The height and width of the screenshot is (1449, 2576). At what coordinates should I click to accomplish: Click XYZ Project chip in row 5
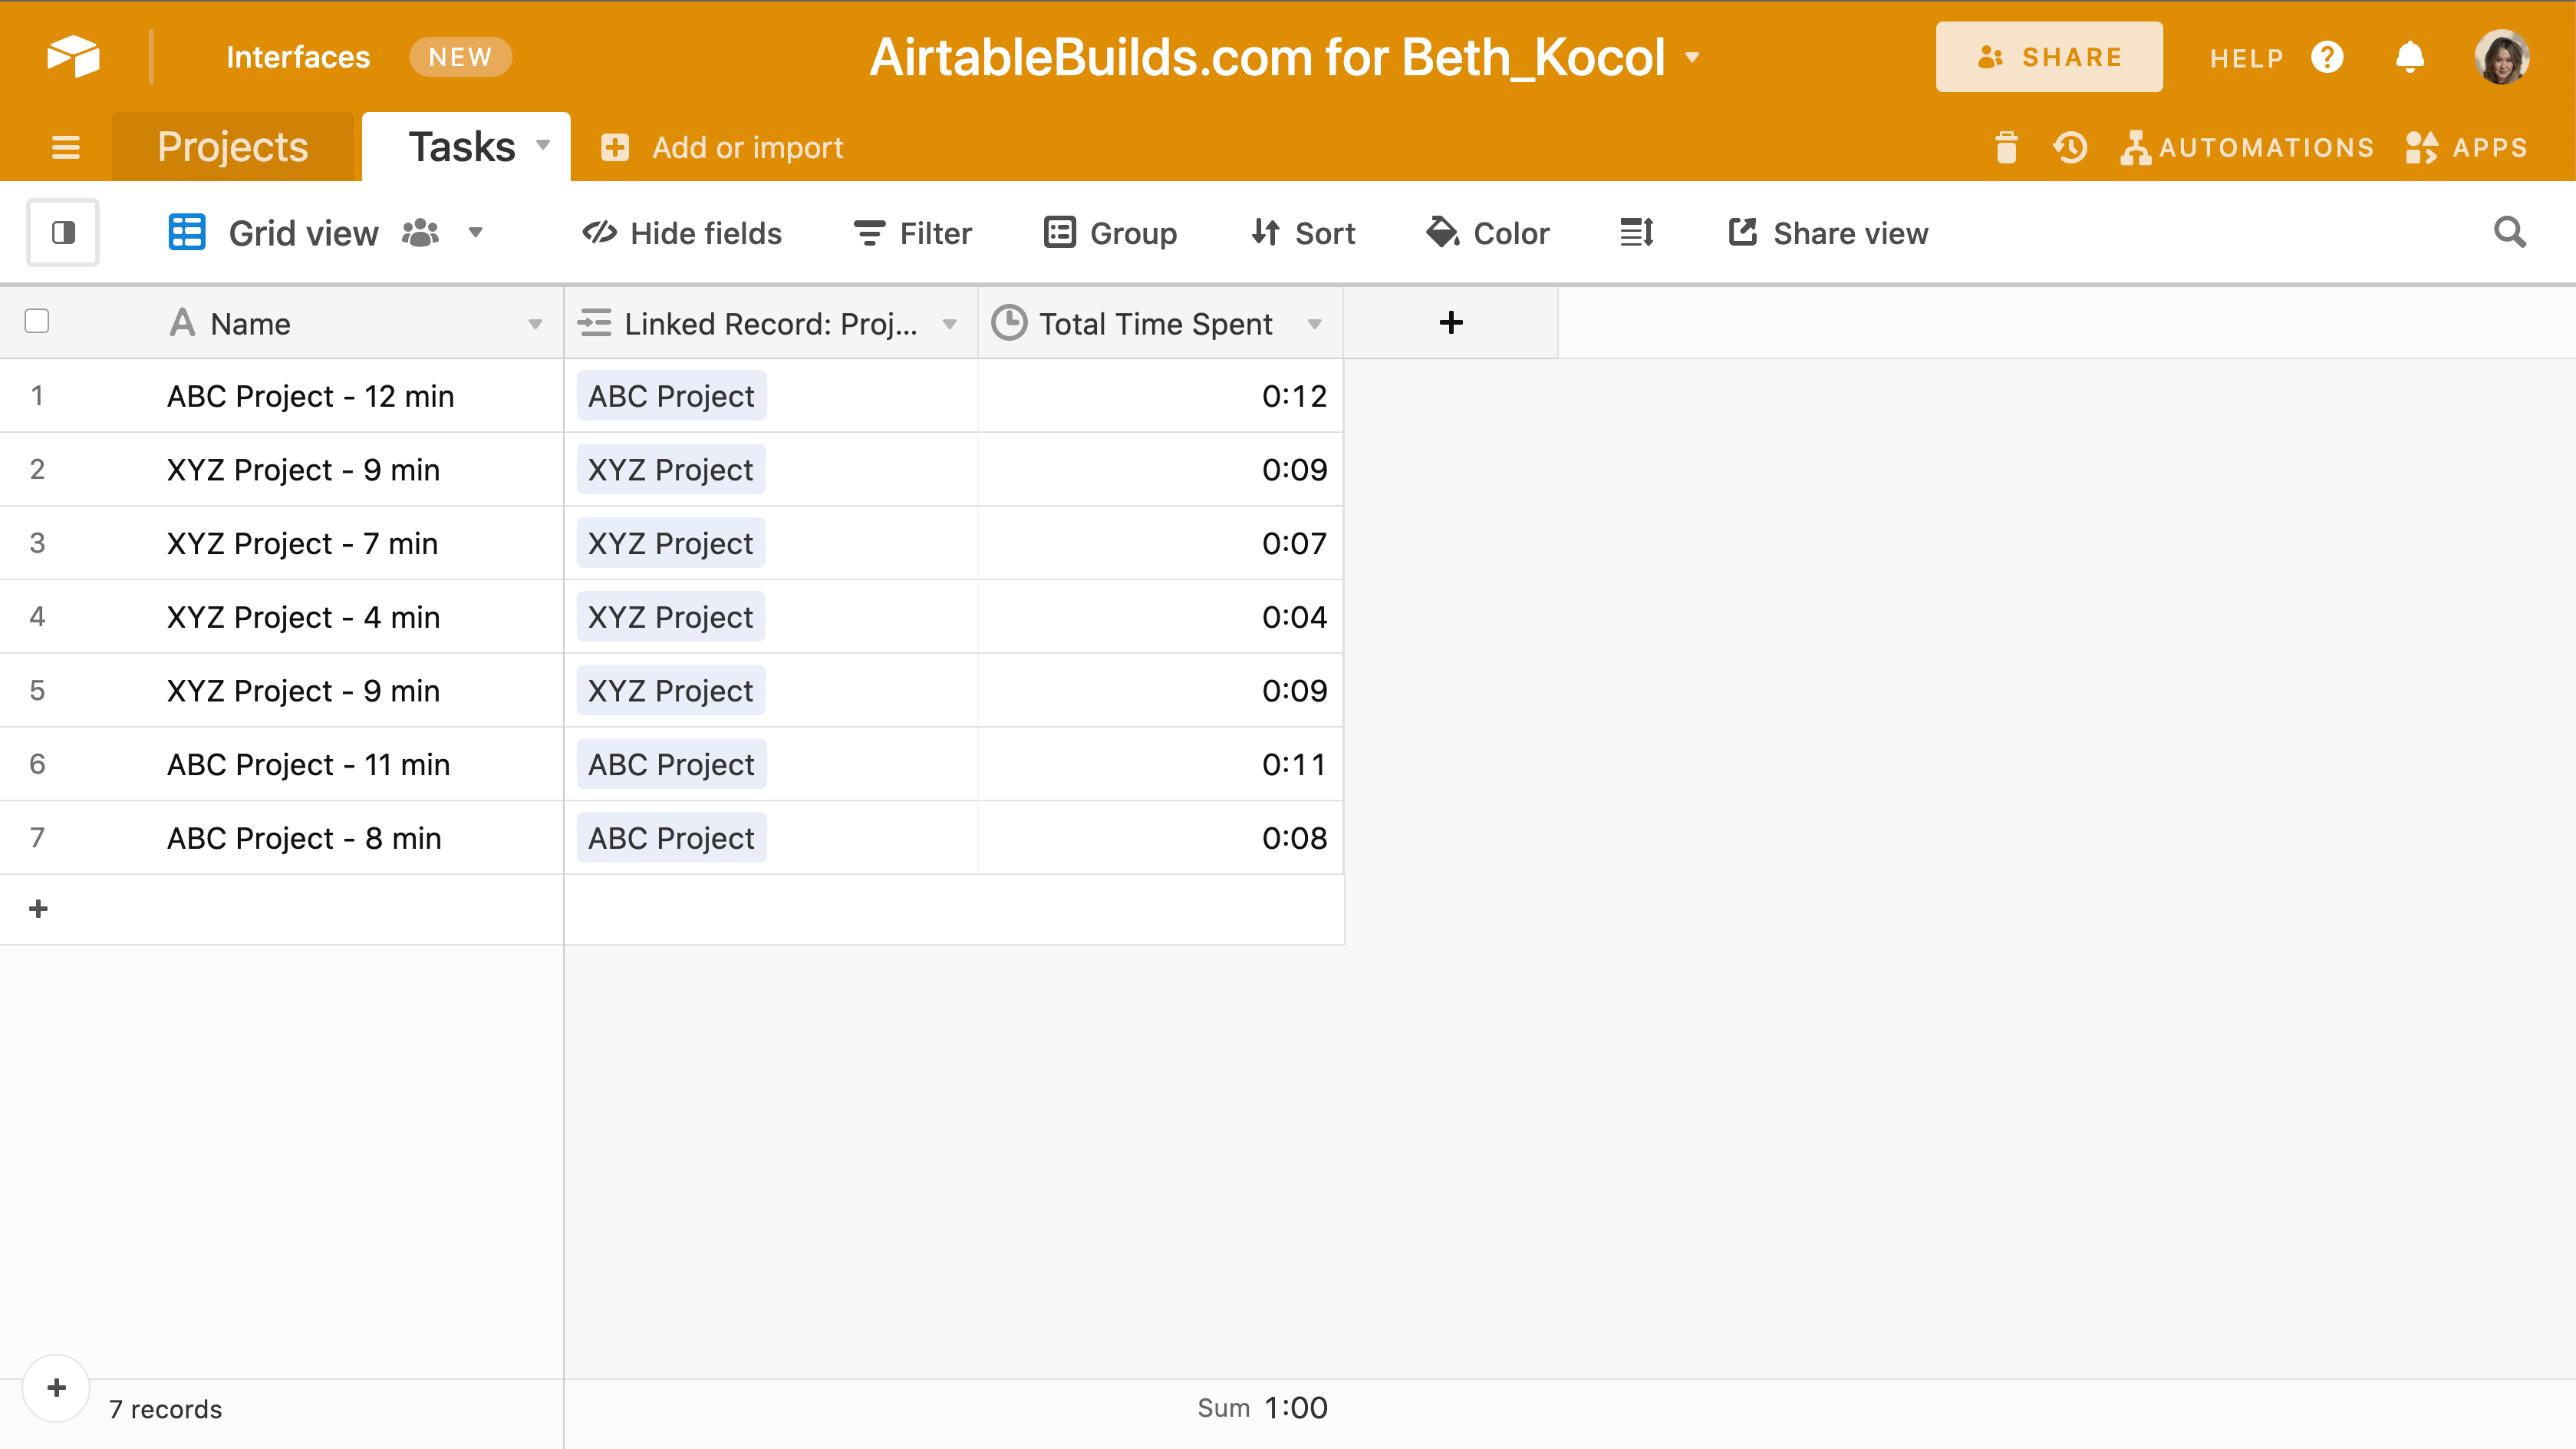coord(671,691)
